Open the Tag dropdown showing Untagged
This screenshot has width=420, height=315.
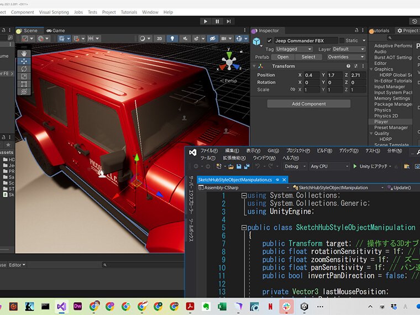tap(294, 49)
